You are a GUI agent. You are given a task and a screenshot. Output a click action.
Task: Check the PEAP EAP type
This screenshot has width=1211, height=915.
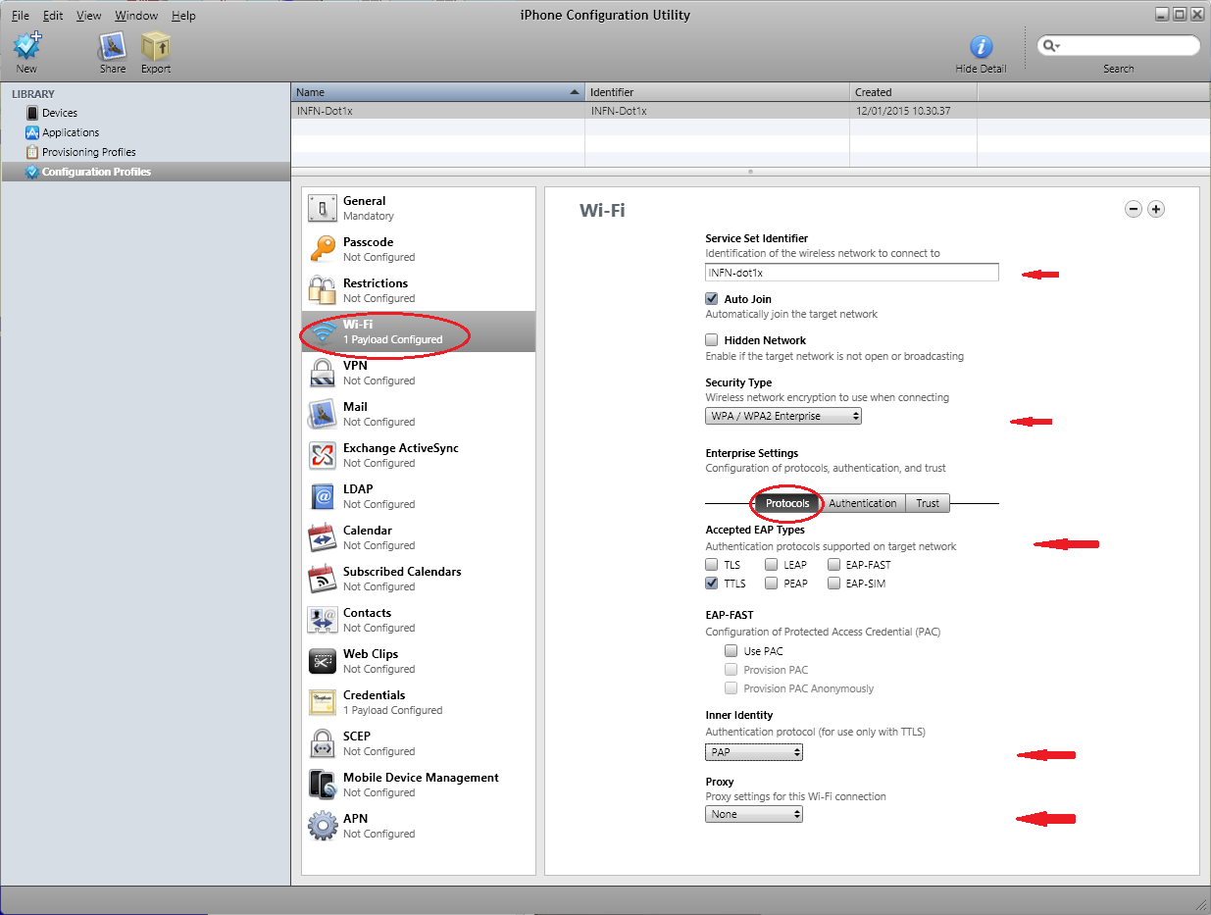pos(772,583)
